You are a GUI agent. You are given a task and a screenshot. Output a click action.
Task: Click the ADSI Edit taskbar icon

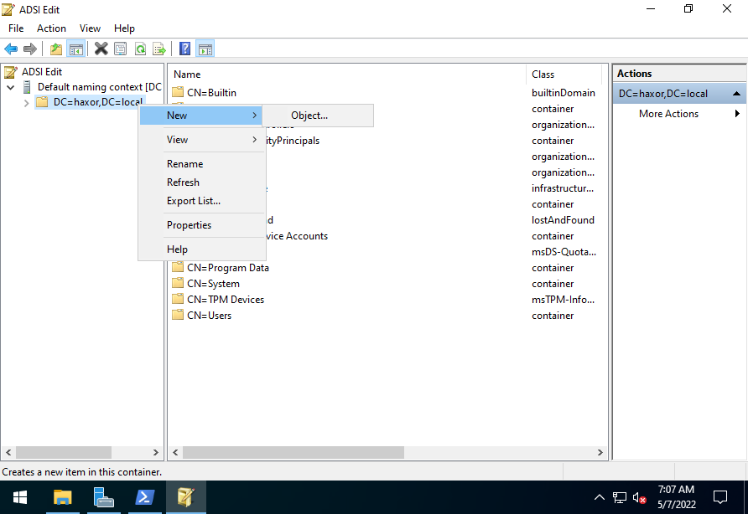(185, 498)
